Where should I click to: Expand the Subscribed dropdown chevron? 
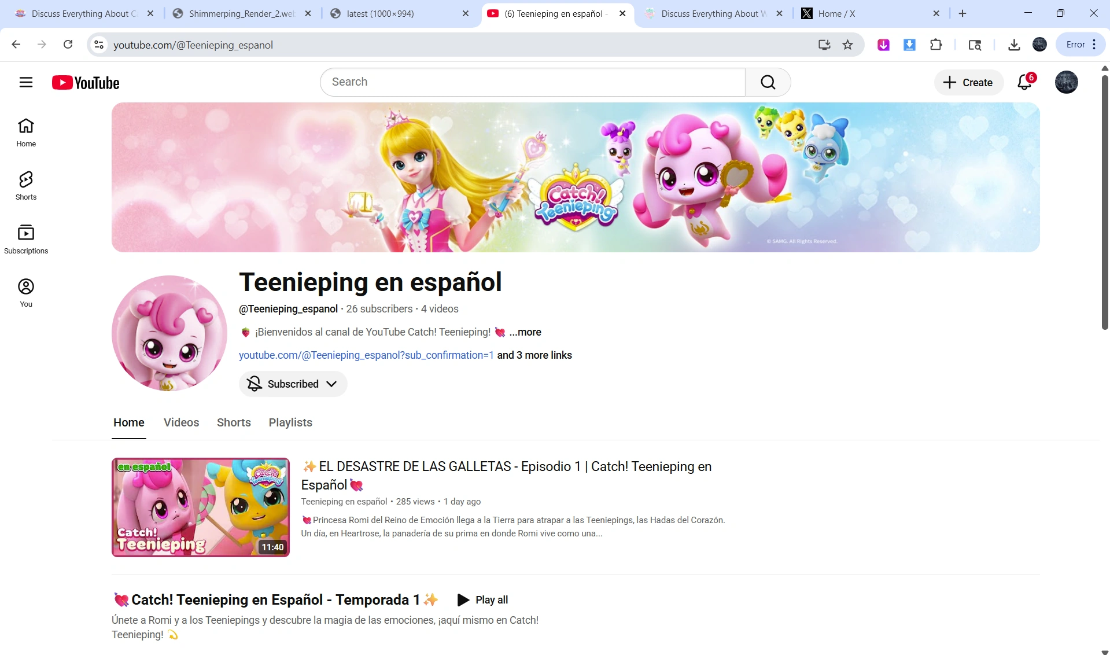click(x=331, y=384)
